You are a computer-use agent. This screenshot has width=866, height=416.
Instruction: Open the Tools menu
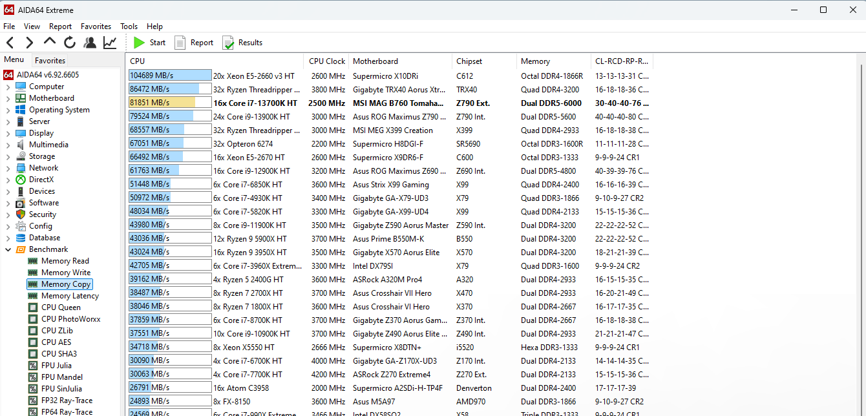pyautogui.click(x=129, y=26)
